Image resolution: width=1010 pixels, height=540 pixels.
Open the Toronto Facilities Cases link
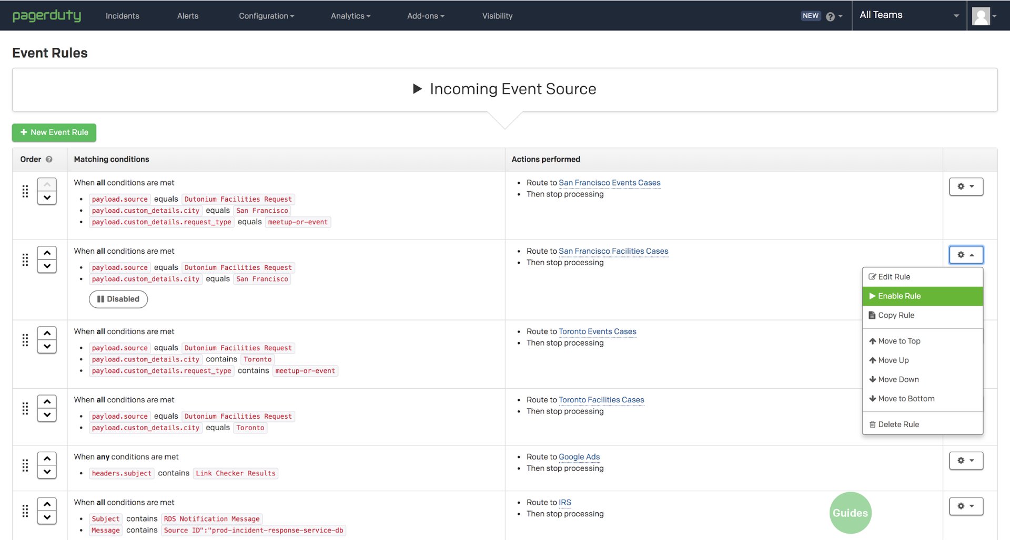click(601, 400)
